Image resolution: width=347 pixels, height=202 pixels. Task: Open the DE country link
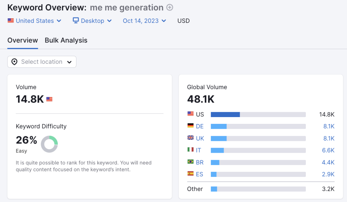(200, 126)
